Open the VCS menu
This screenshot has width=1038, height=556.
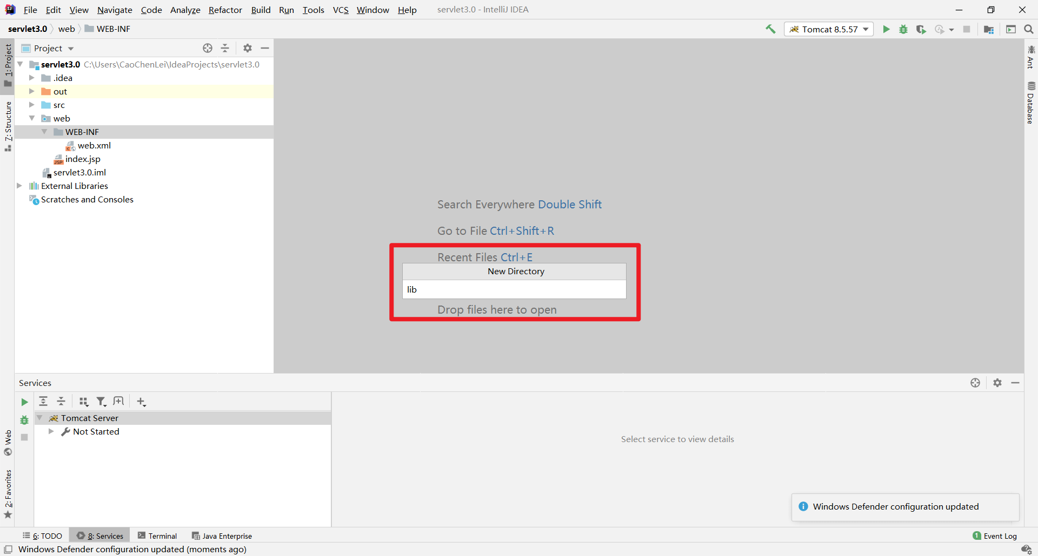341,10
